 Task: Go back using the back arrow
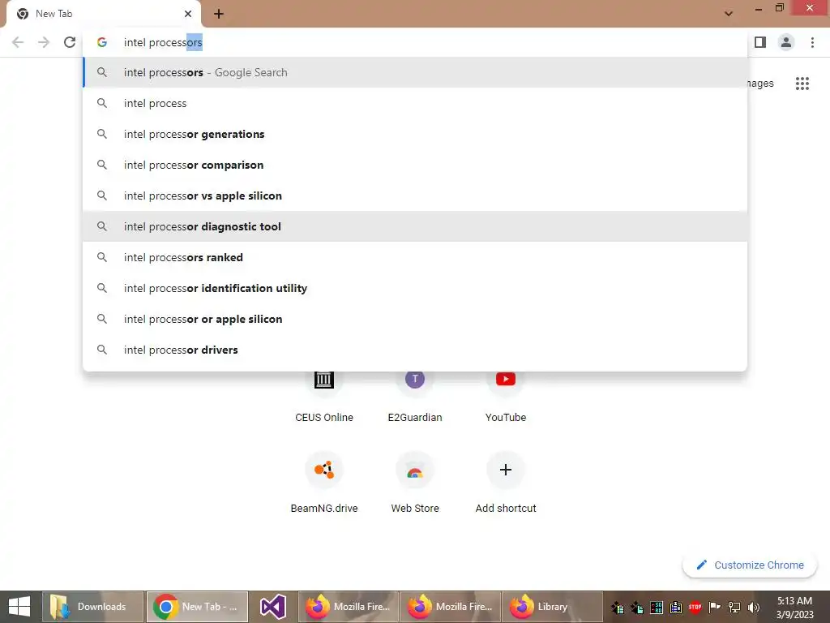(18, 42)
